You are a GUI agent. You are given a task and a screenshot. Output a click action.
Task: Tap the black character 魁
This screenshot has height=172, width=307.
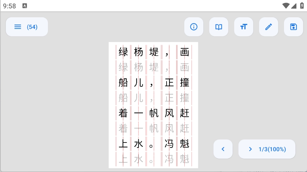click(185, 144)
